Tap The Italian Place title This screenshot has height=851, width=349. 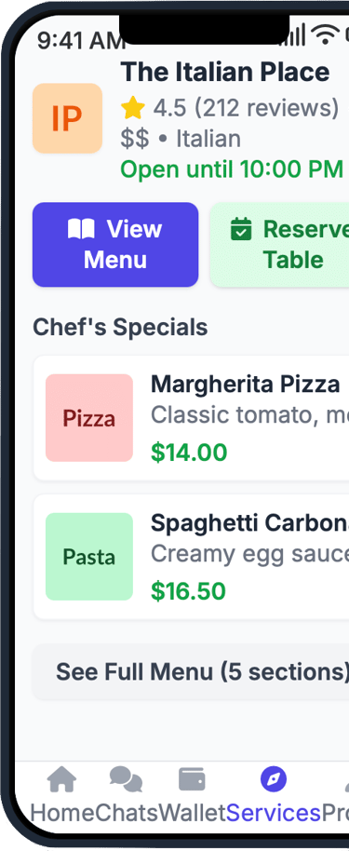click(225, 72)
